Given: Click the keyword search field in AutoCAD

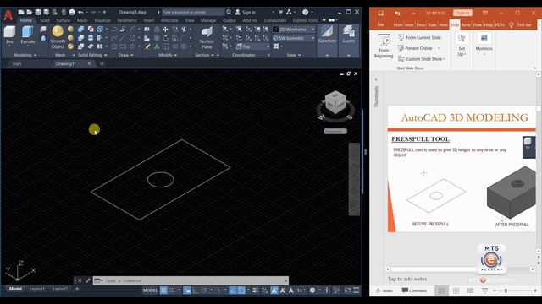Looking at the screenshot, I should [193, 12].
